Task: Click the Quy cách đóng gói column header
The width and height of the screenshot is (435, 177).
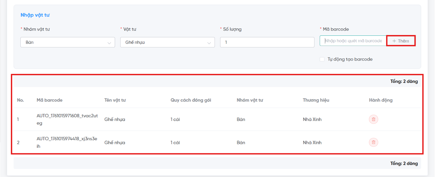Action: [x=191, y=100]
